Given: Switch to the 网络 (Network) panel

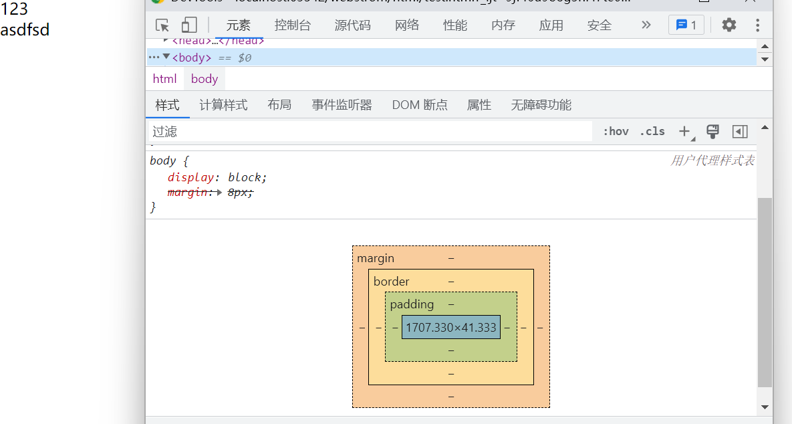Looking at the screenshot, I should point(406,25).
